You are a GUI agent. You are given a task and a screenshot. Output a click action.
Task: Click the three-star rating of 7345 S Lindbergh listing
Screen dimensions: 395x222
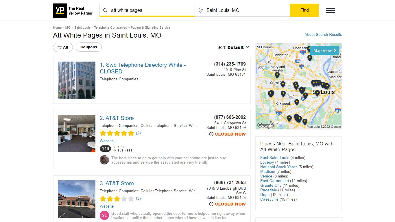click(117, 199)
